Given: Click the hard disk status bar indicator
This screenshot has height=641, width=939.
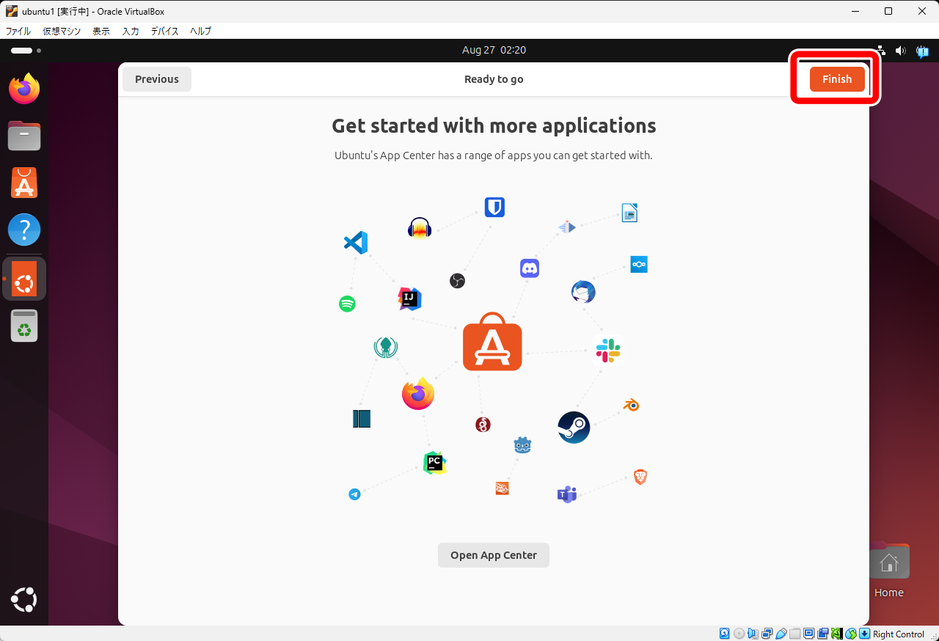Looking at the screenshot, I should (724, 634).
